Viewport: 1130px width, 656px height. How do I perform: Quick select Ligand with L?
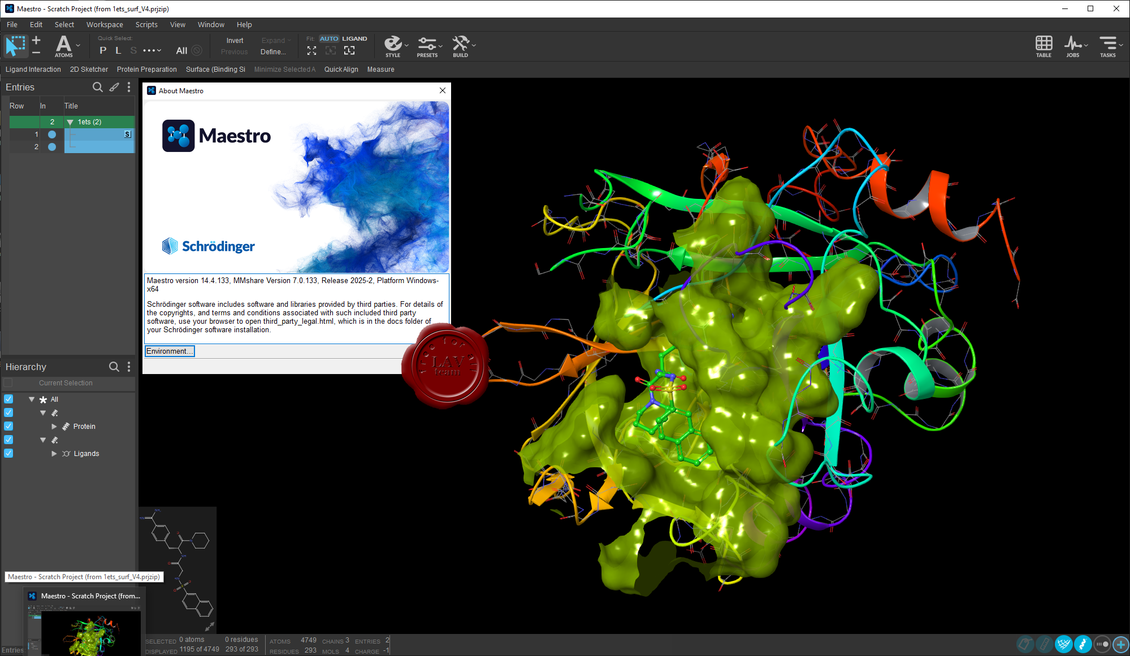[x=118, y=50]
